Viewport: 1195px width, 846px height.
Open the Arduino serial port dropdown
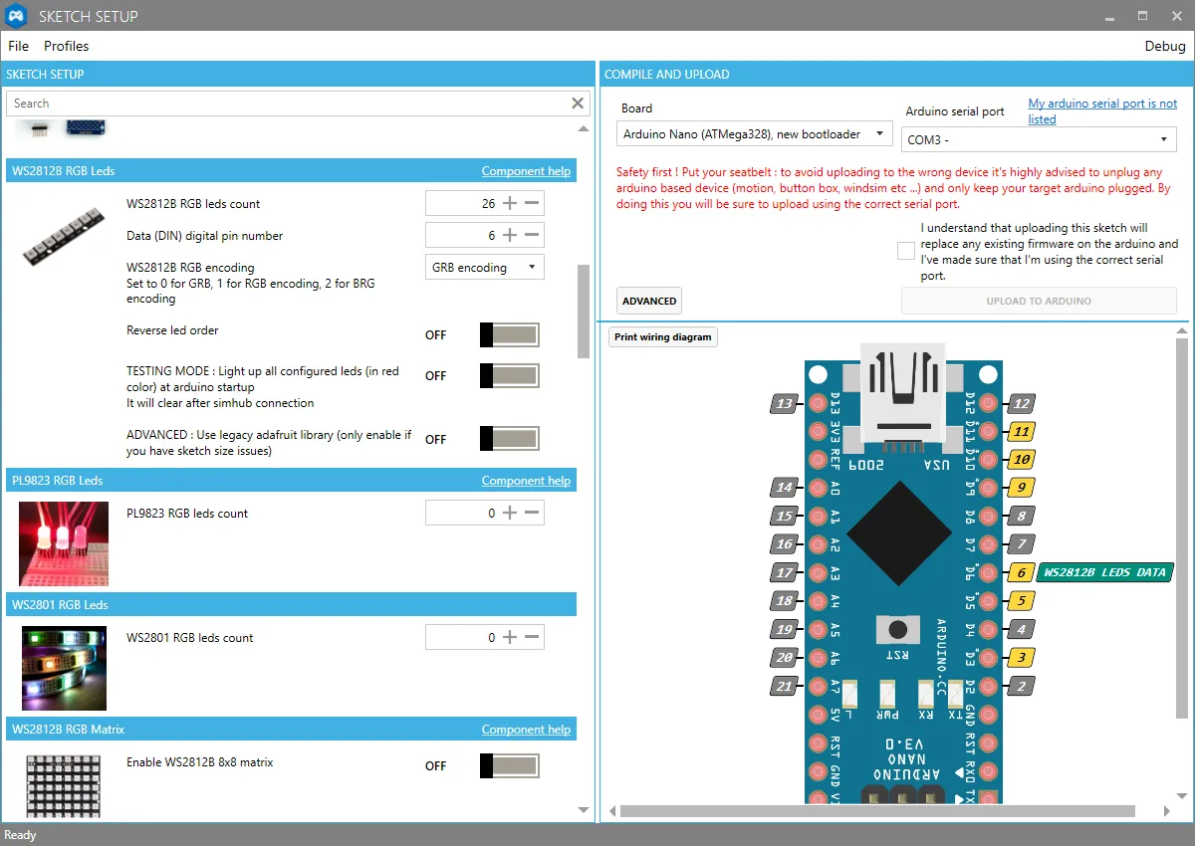click(1040, 139)
